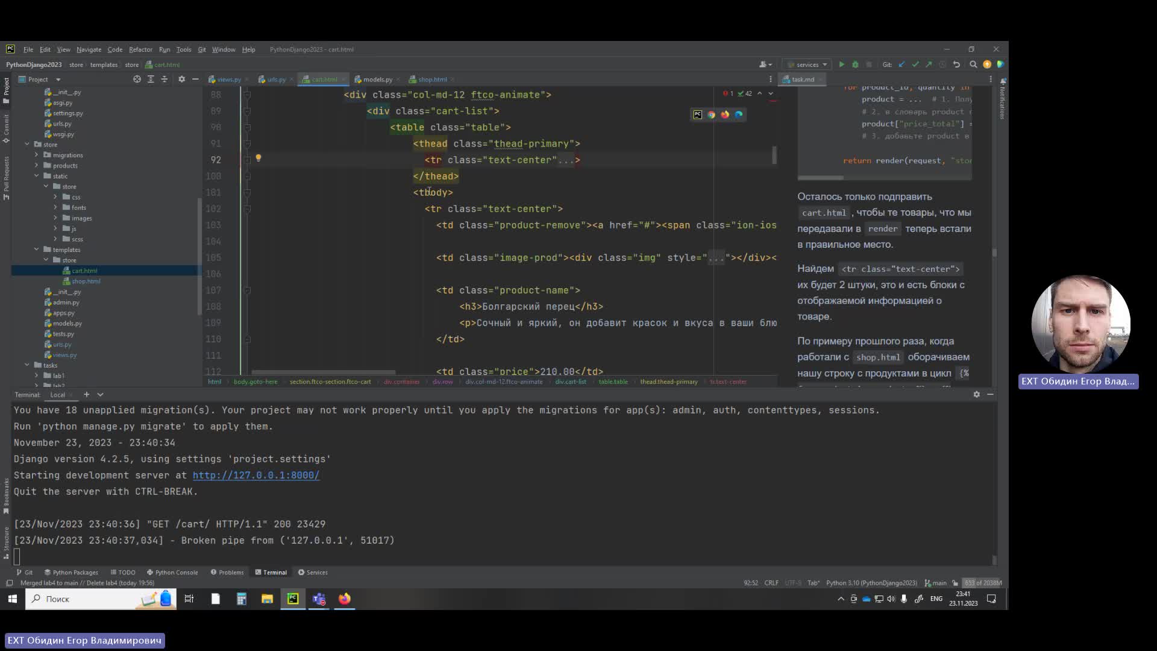The height and width of the screenshot is (651, 1157).
Task: Toggle system volume speaker icon
Action: [x=891, y=599]
